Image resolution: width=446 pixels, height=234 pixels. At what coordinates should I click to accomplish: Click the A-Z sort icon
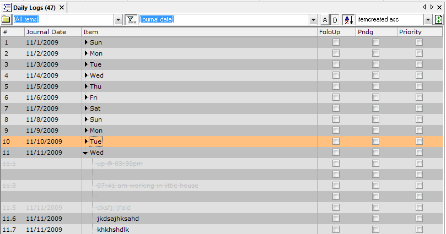348,20
